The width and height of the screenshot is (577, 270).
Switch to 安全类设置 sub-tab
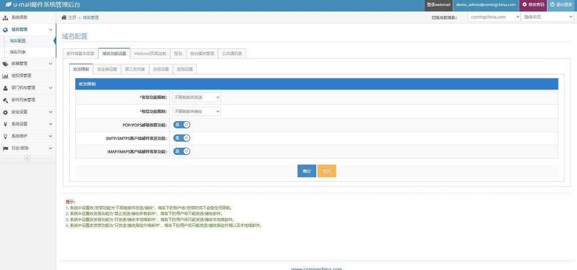pyautogui.click(x=107, y=69)
